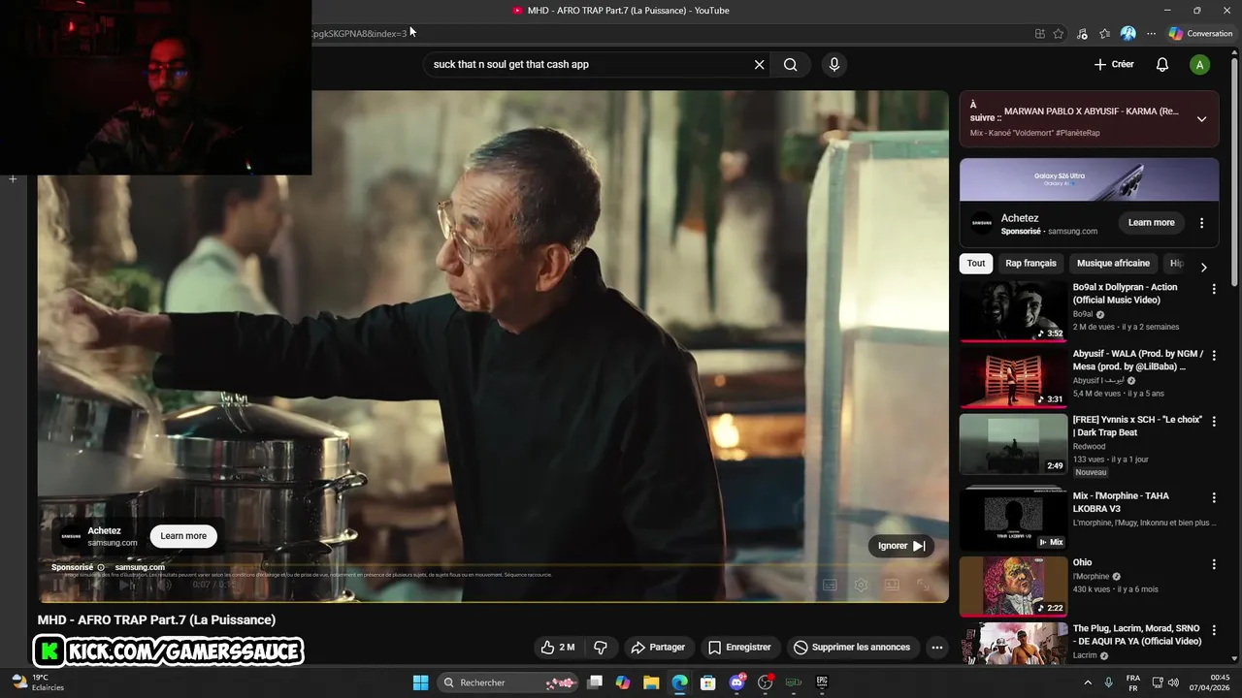
Task: Open options for Ohio video
Action: pyautogui.click(x=1213, y=564)
